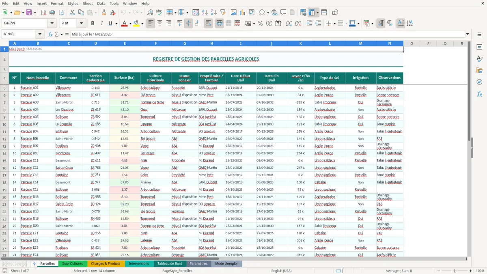Screen dimensions: 487x274
Task: Toggle Wrap Text
Action: [x=208, y=24]
